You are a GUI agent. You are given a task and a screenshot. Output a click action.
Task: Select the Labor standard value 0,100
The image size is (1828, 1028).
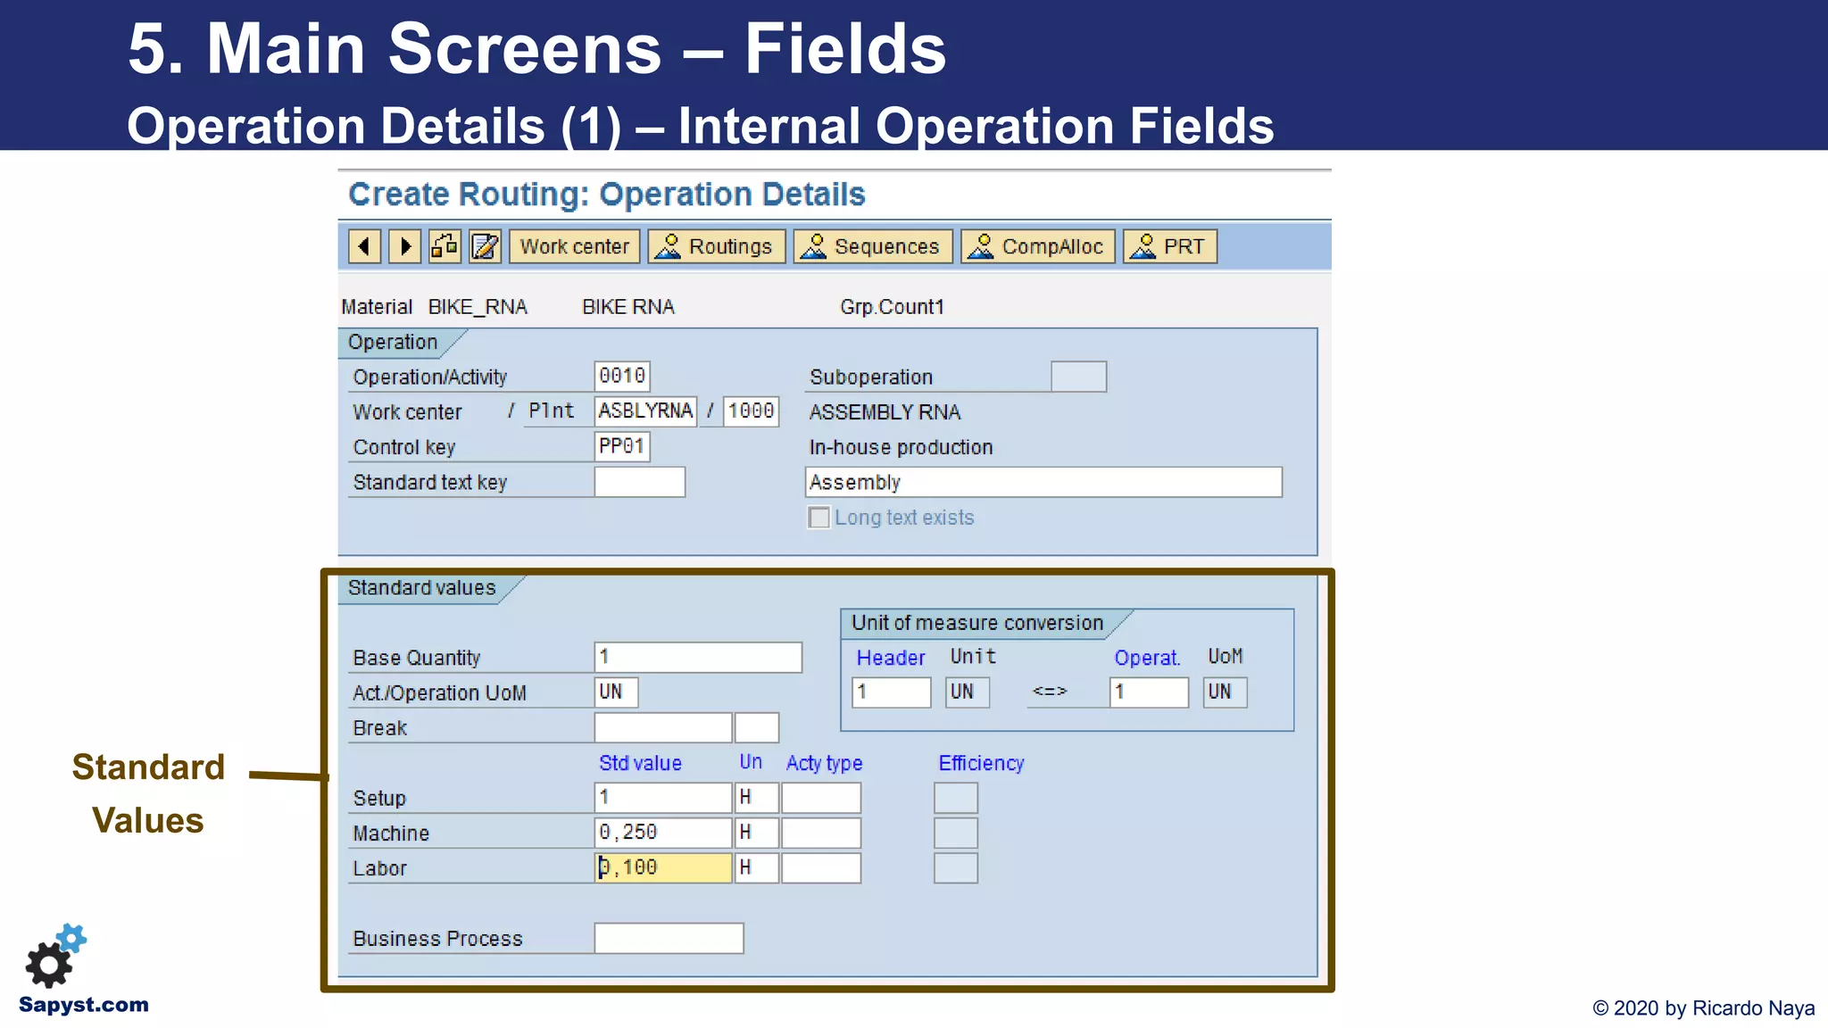(663, 867)
